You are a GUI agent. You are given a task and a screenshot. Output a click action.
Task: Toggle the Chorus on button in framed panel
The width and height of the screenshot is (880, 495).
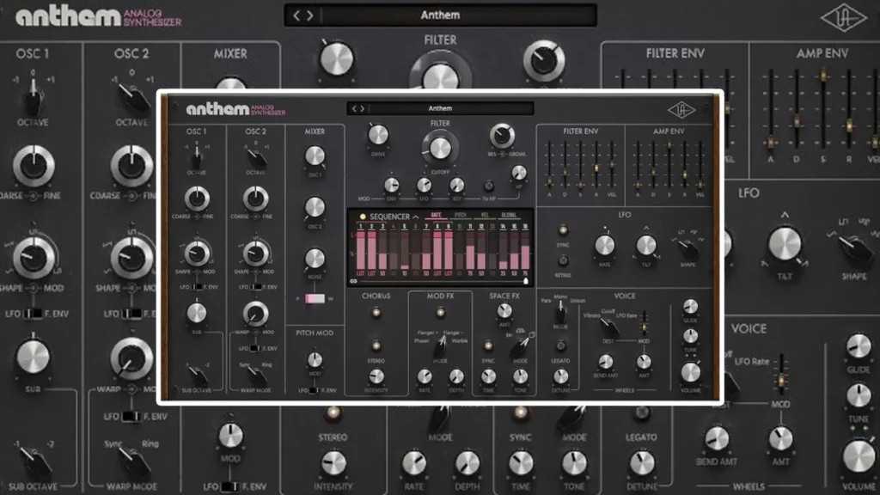tap(376, 313)
